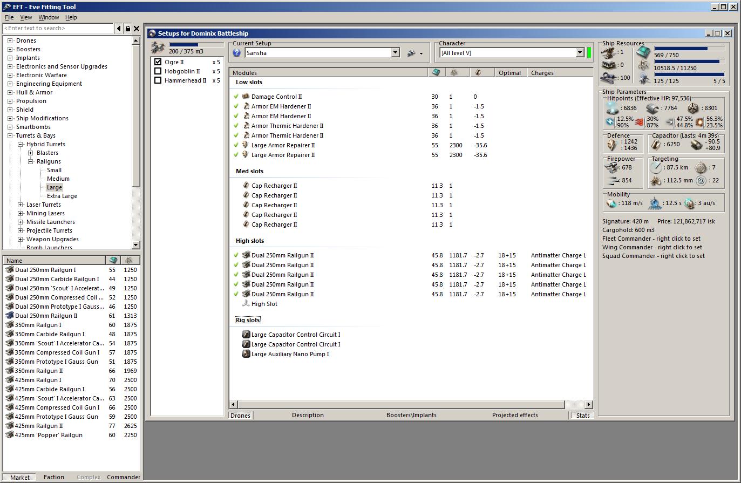Click the drone bay icon above the drone list
The width and height of the screenshot is (741, 483).
pyautogui.click(x=158, y=47)
